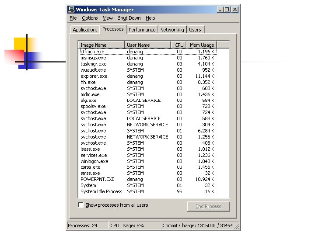
Task: Click the 11.144 K memory value
Action: click(204, 76)
